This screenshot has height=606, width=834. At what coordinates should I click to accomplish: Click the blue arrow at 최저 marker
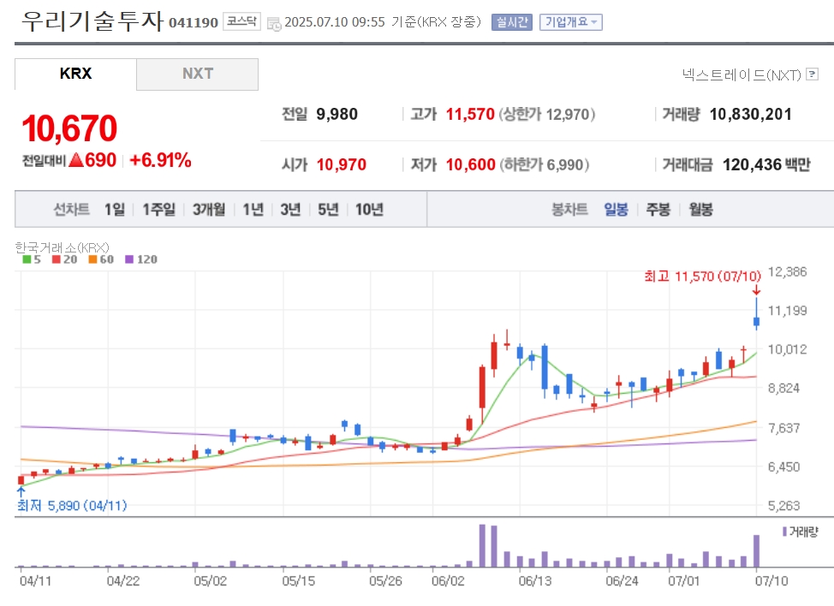pyautogui.click(x=21, y=491)
